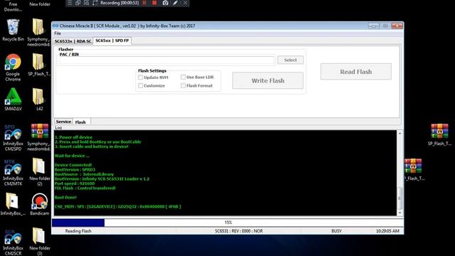Click the rectangle area select icon in recording bar
This screenshot has height=256, width=455.
(95, 3)
